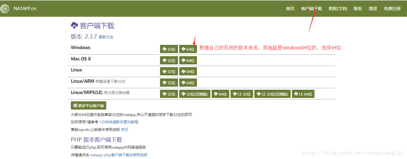The image size is (407, 159).
Task: Download Linux/ARM 32位 client
Action: (169, 83)
